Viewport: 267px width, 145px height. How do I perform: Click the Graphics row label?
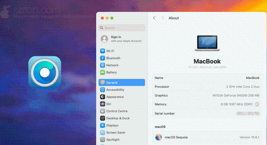(161, 95)
